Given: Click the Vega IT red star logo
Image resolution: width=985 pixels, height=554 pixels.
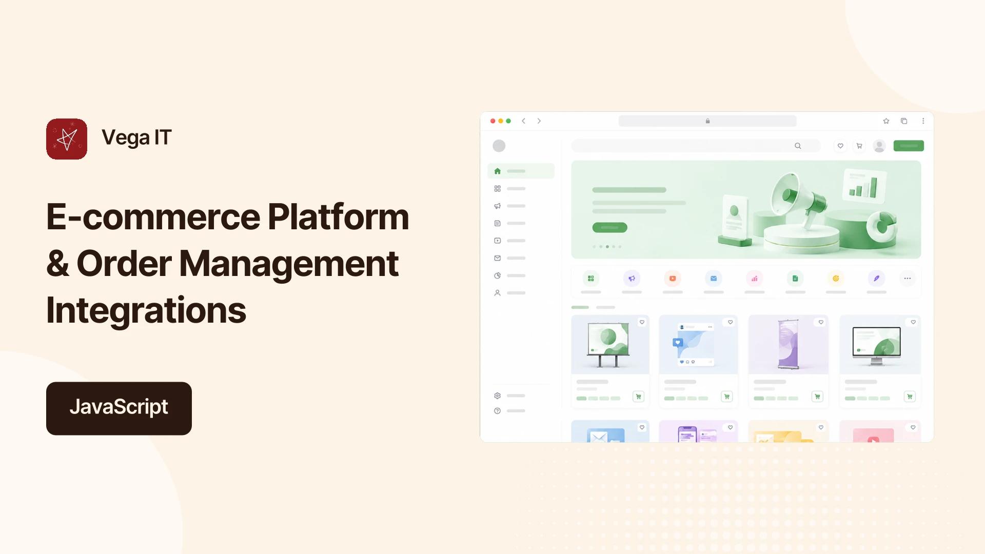Looking at the screenshot, I should coord(67,139).
